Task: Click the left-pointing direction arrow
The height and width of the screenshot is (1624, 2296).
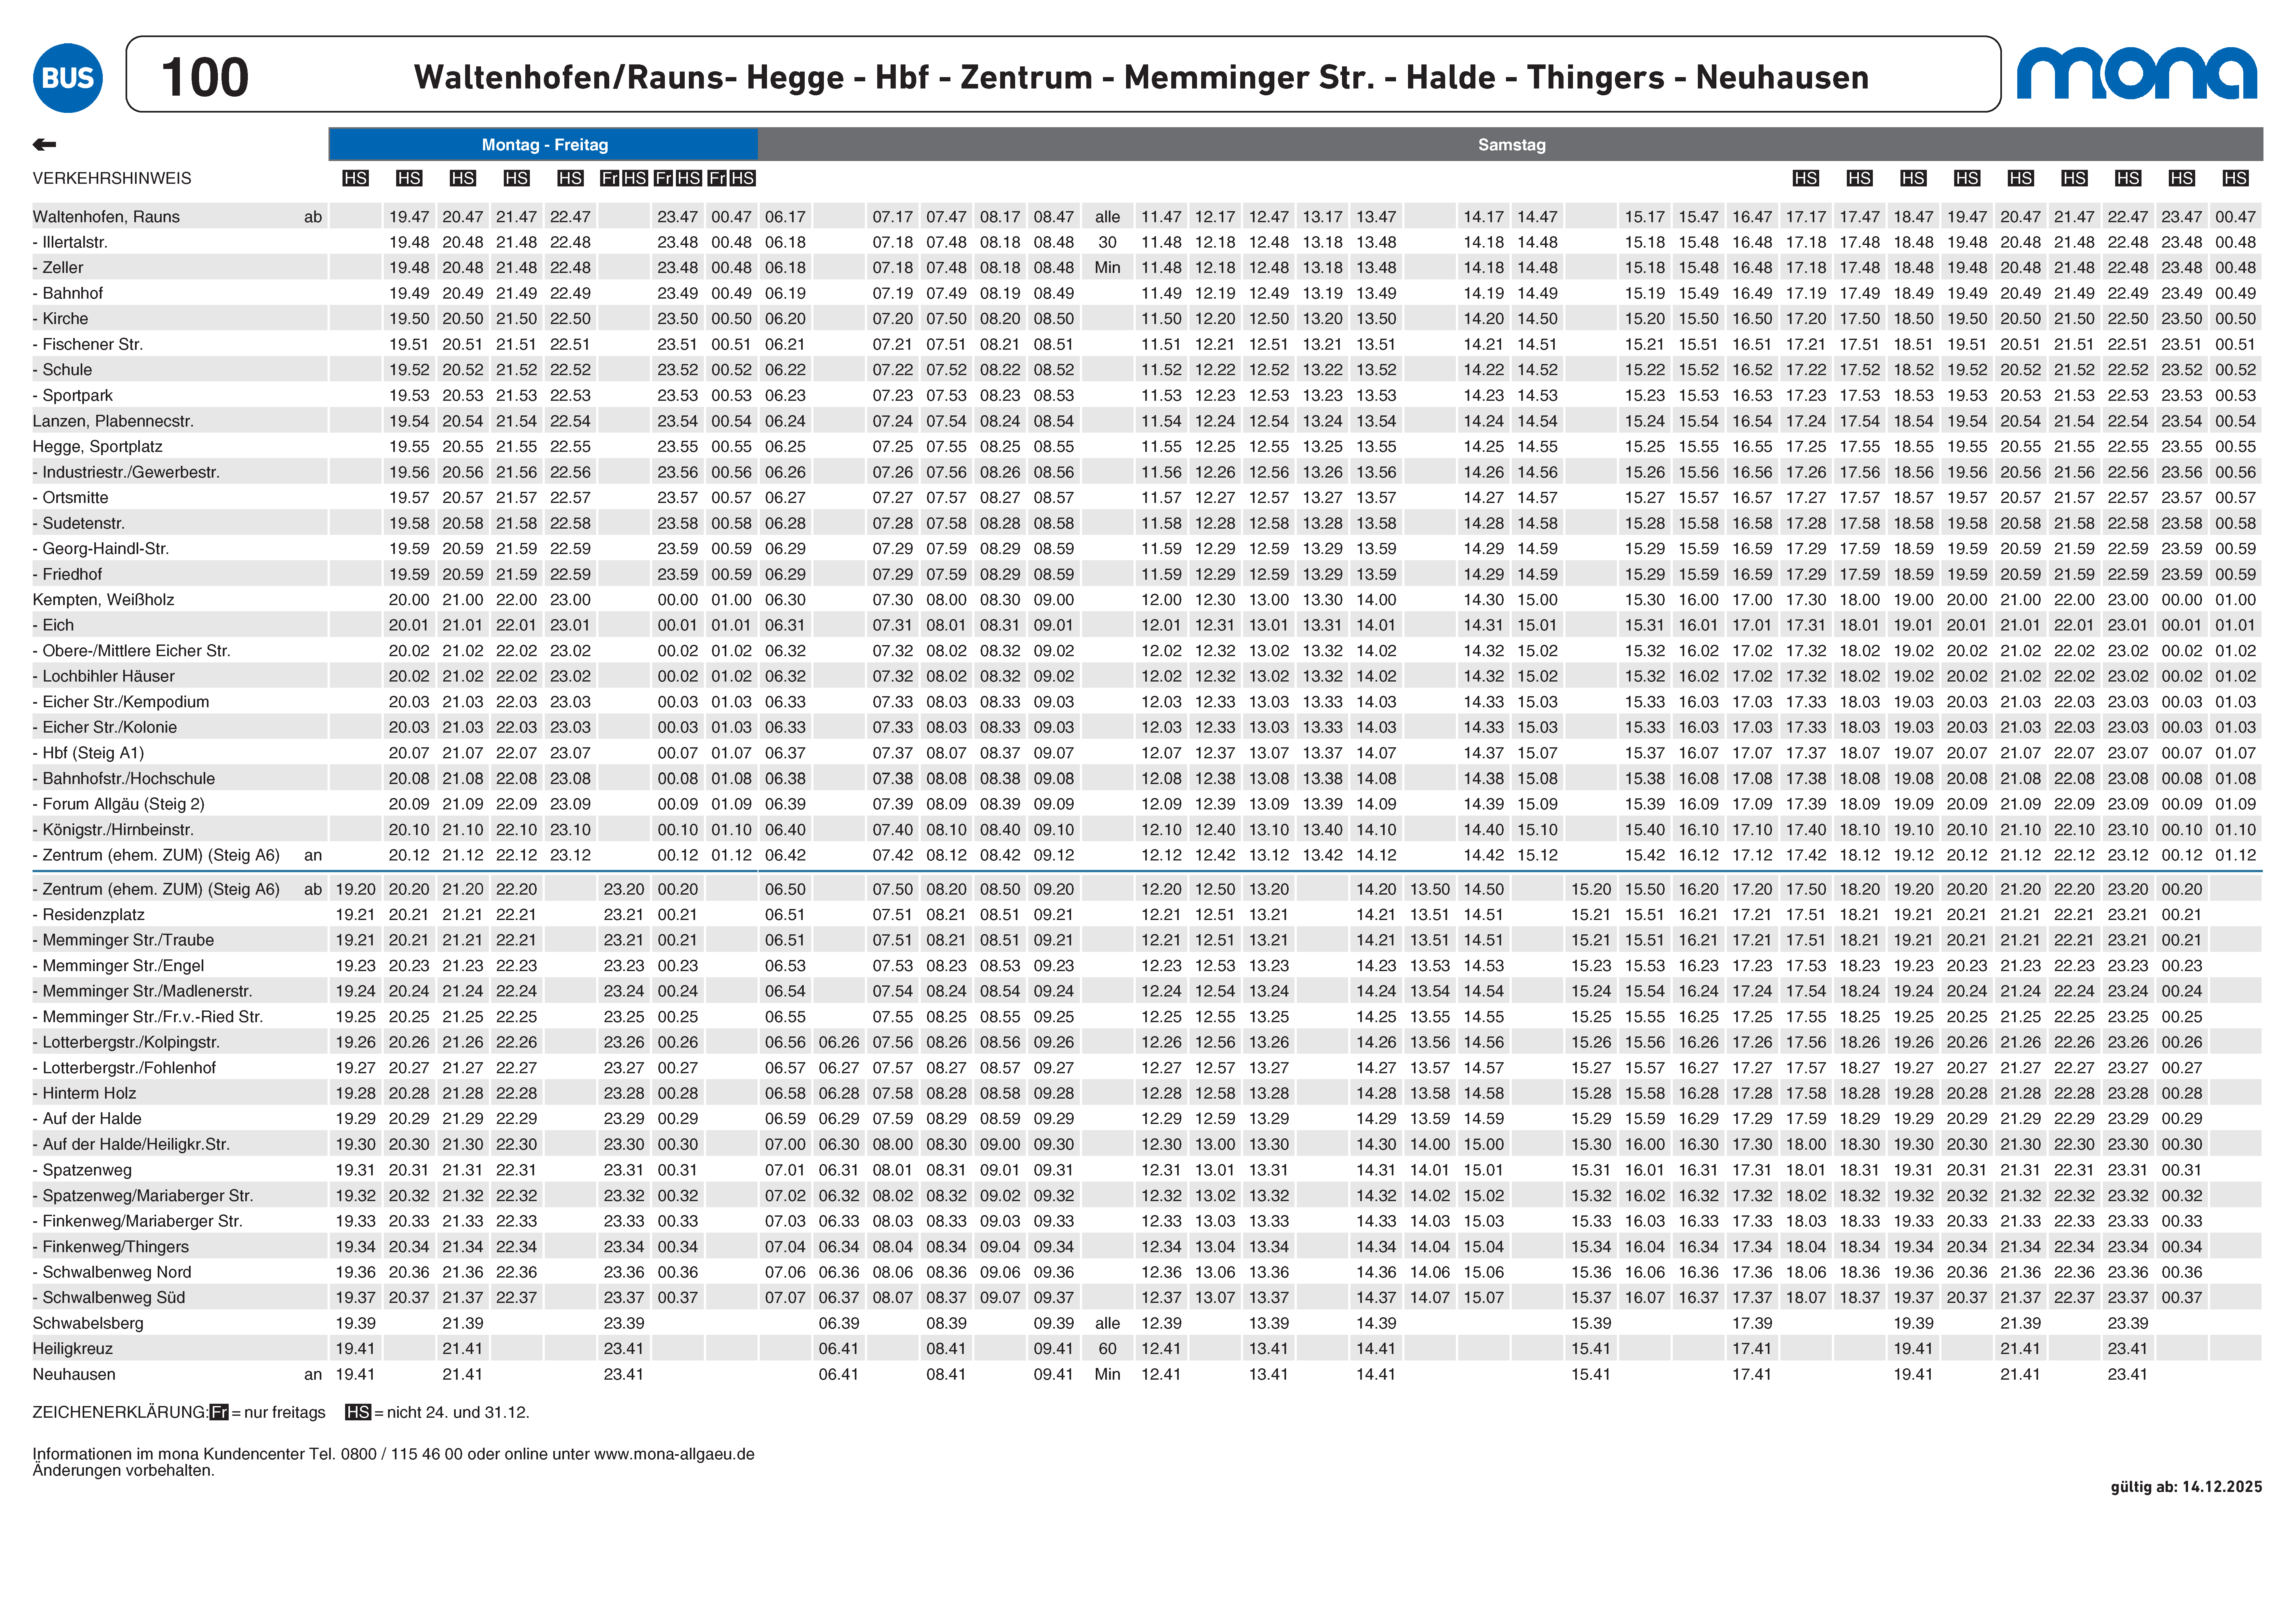Action: [44, 145]
